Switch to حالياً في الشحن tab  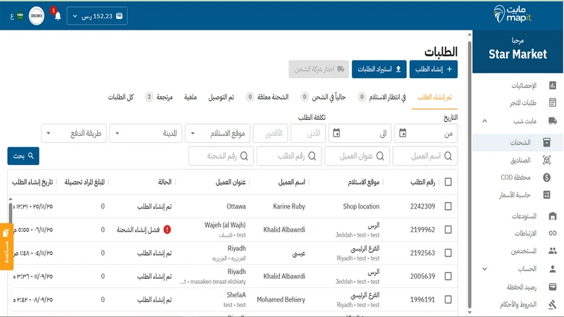[x=323, y=97]
